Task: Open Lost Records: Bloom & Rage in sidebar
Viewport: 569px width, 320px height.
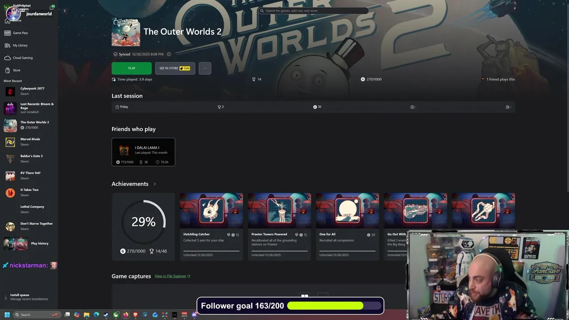Action: 29,108
